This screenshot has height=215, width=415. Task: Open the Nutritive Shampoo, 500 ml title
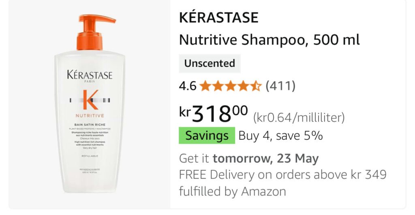[x=269, y=40]
